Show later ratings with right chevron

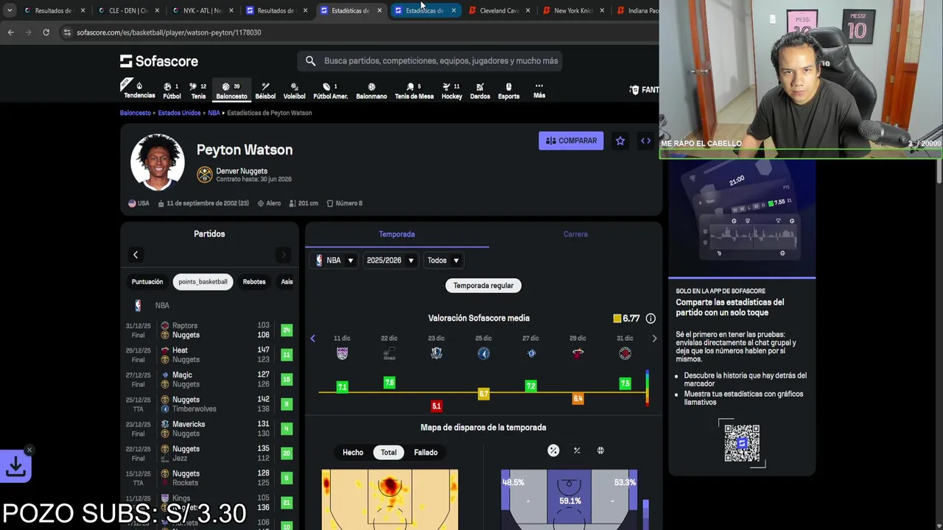[x=654, y=339]
